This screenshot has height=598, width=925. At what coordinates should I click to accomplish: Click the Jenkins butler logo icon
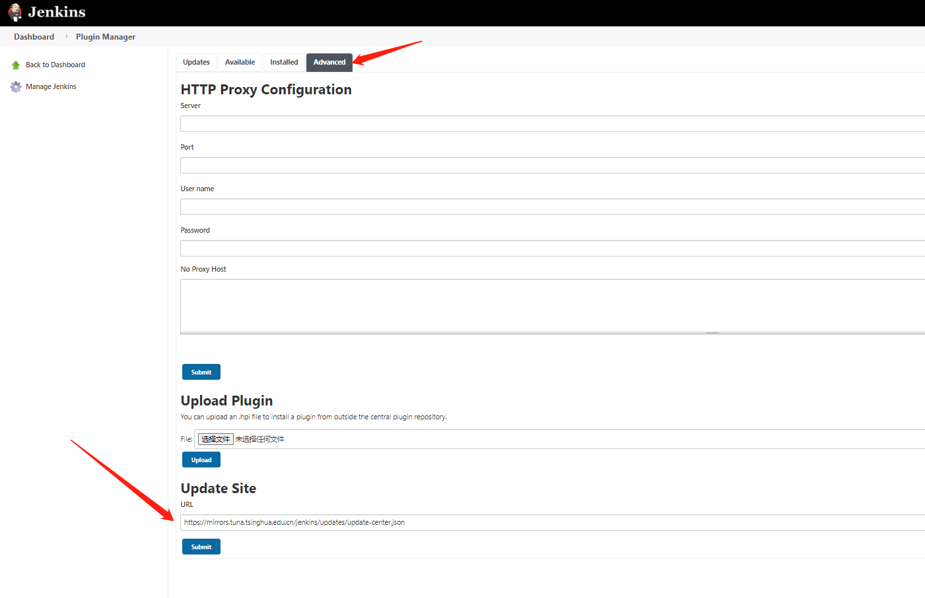click(x=15, y=12)
